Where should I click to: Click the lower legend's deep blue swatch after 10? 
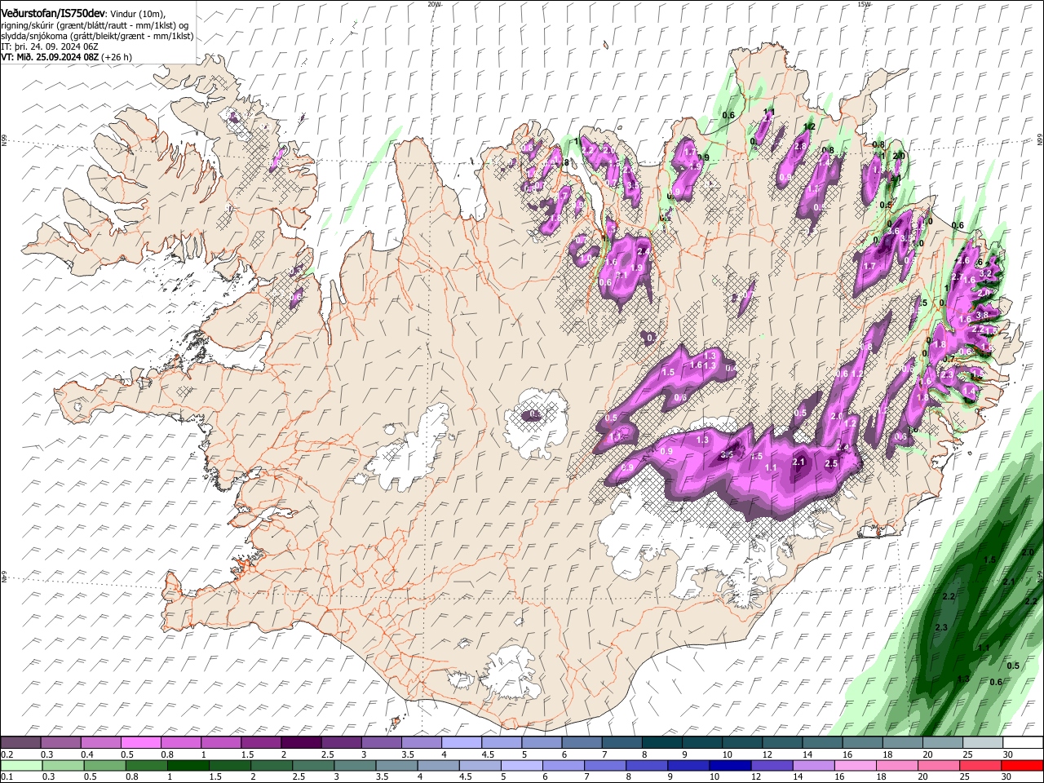[x=729, y=765]
